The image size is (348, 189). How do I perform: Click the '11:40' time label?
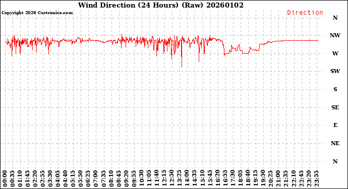[156, 179]
